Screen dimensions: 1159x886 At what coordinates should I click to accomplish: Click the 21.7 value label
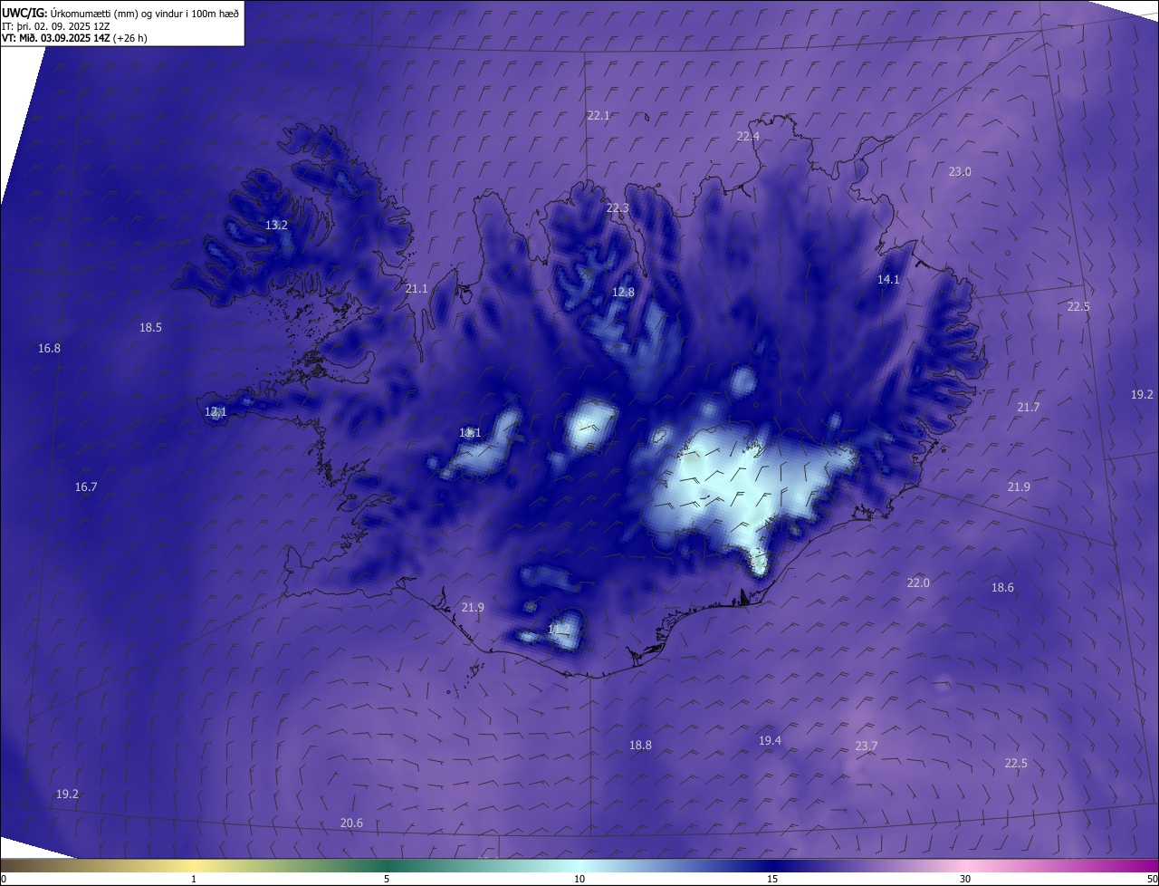[1029, 408]
